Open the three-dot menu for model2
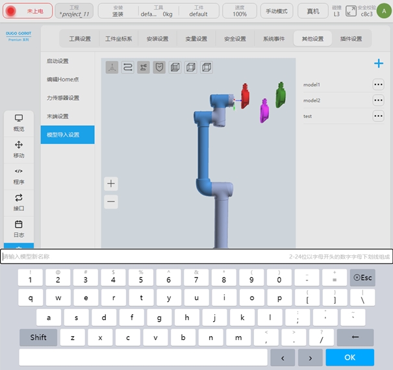 pyautogui.click(x=378, y=100)
